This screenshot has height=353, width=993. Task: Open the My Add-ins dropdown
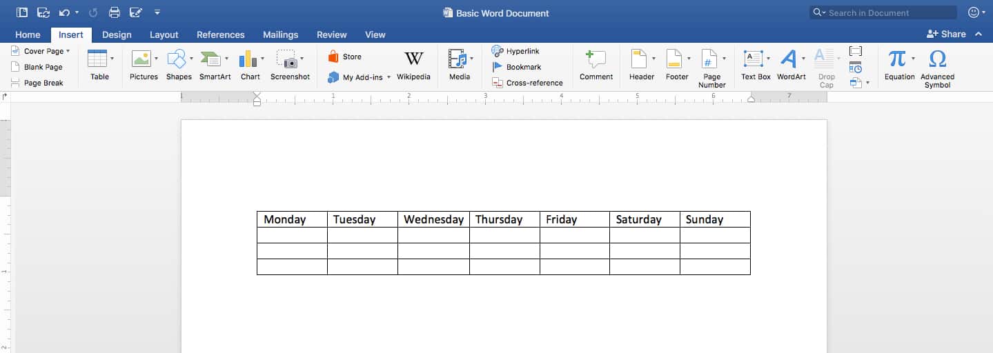point(389,77)
